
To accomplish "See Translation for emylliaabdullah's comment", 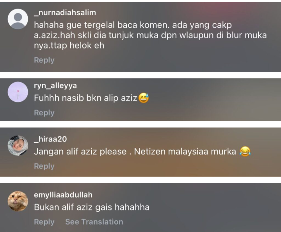I will (x=94, y=222).
